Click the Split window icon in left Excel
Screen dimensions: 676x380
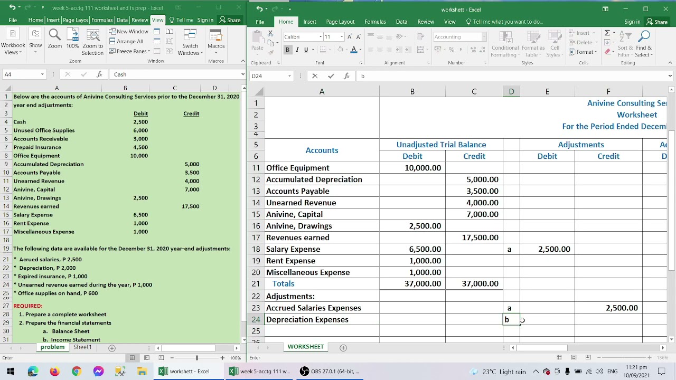(x=157, y=32)
